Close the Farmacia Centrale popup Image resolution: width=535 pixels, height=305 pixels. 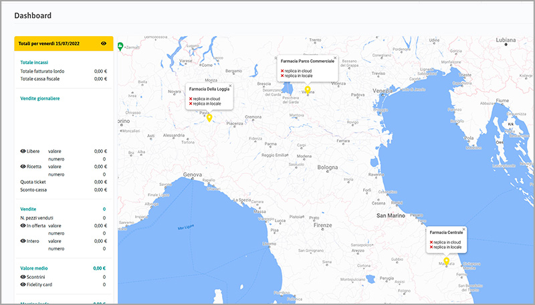[x=463, y=229]
